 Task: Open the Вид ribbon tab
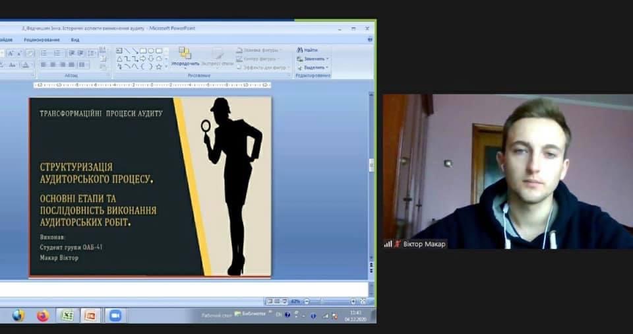(x=75, y=40)
